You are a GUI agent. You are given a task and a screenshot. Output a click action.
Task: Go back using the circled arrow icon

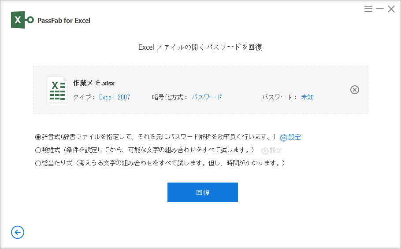(18, 232)
